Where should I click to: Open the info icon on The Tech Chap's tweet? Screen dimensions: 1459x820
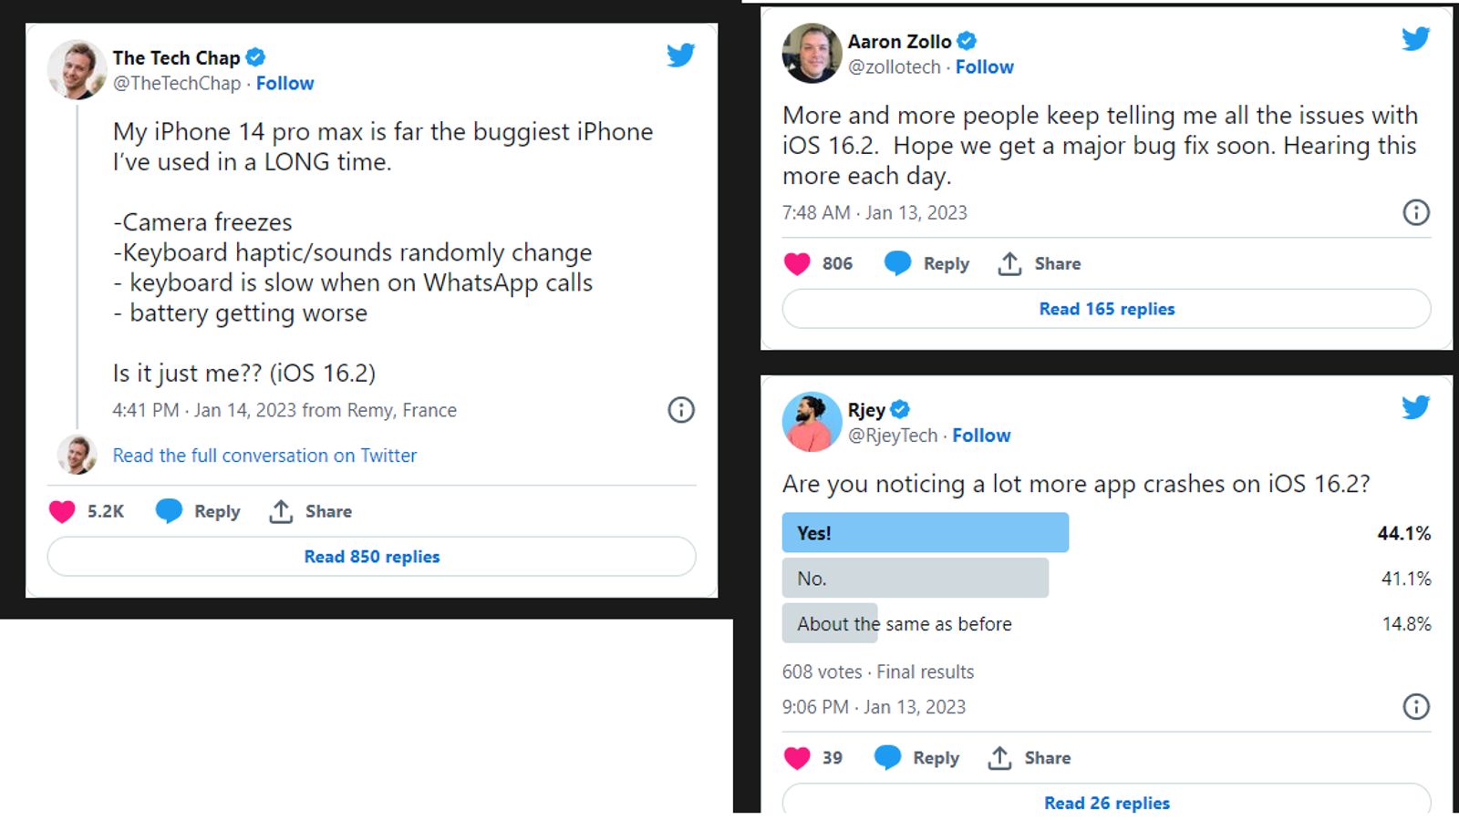click(681, 410)
